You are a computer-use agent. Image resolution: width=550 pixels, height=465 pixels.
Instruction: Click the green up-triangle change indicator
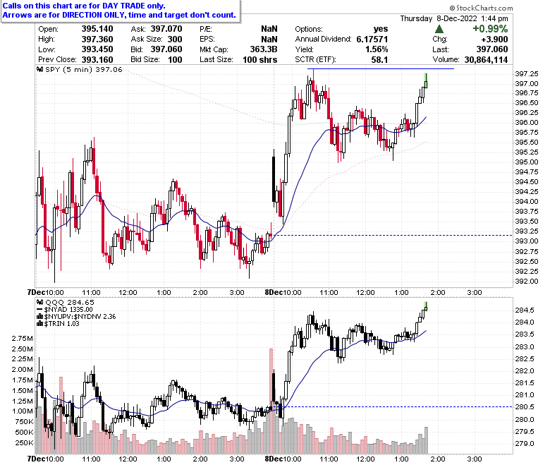[x=439, y=29]
